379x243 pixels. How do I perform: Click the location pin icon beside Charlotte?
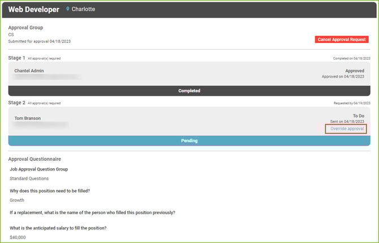coord(68,9)
